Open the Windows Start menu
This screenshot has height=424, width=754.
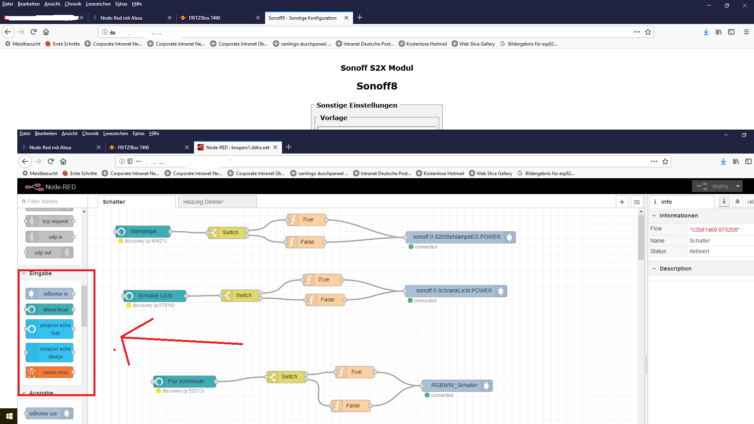9,416
